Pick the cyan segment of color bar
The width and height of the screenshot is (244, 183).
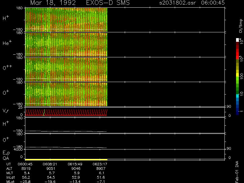(237, 96)
